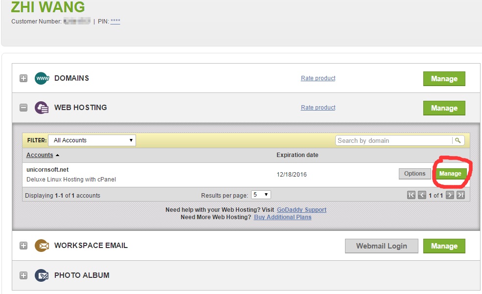482x294 pixels.
Task: Click the Photo Album icon
Action: click(x=42, y=275)
